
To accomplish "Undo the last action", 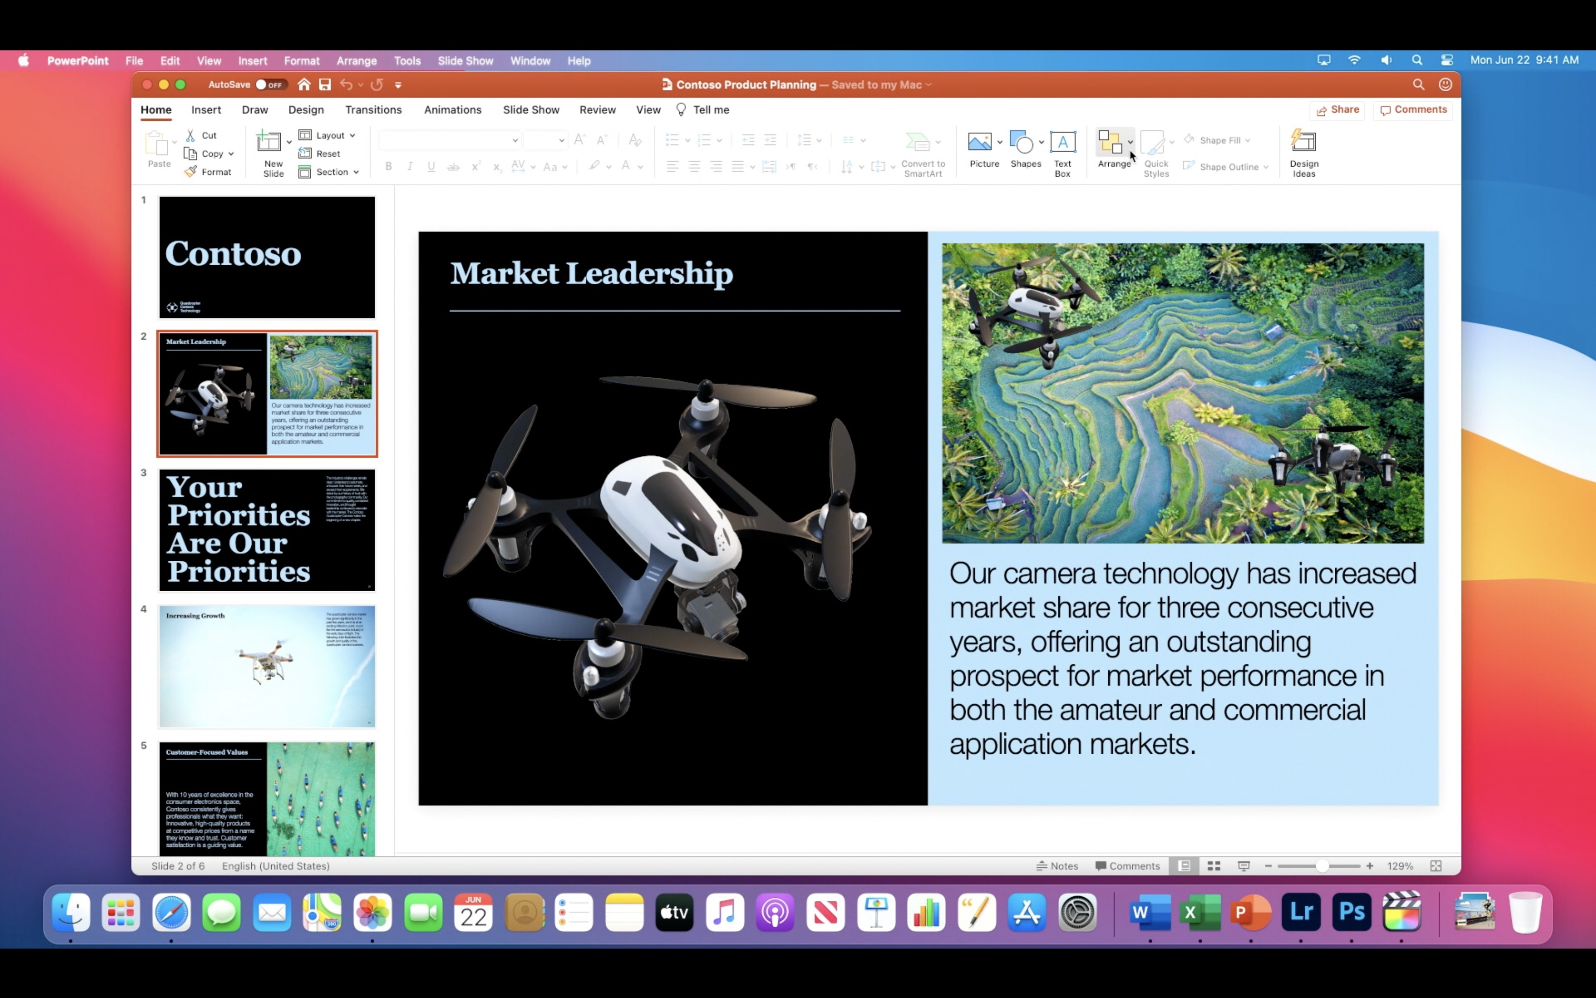I will [x=346, y=85].
